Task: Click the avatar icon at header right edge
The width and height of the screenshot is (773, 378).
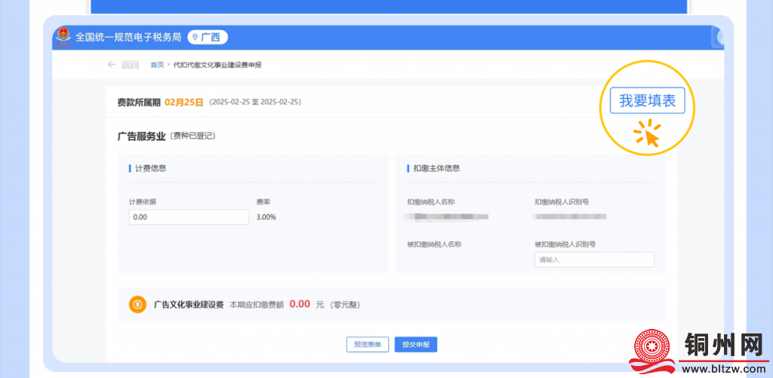Action: (x=719, y=38)
